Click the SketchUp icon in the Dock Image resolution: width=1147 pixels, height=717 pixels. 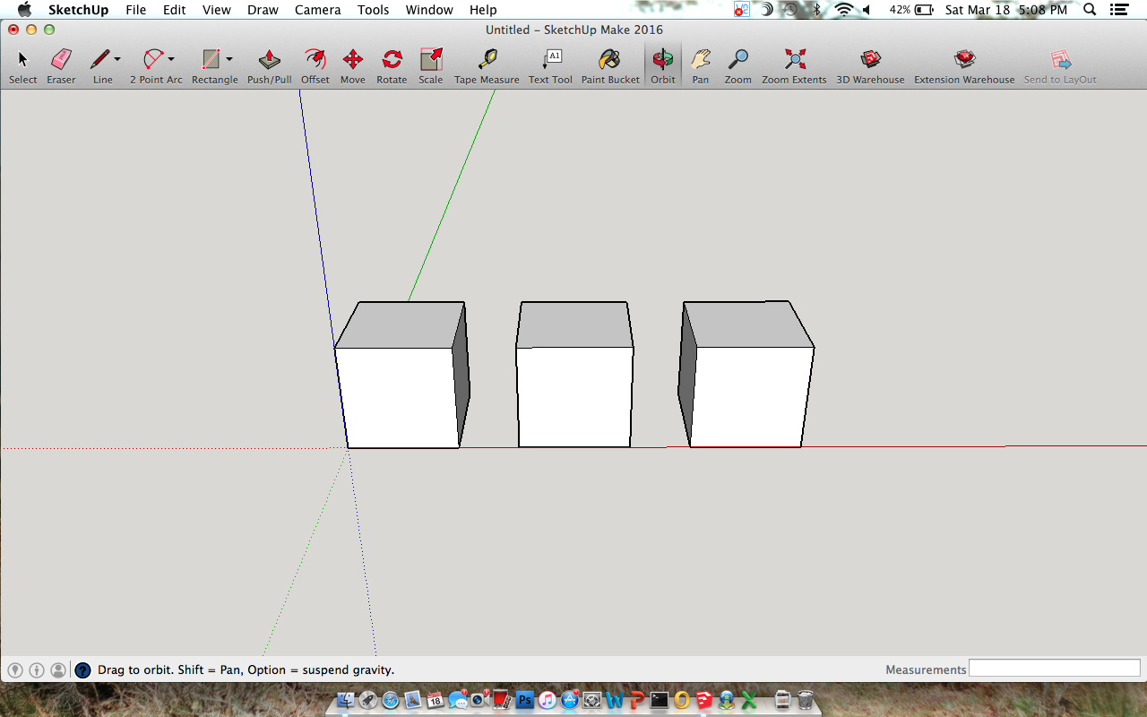[x=703, y=700]
